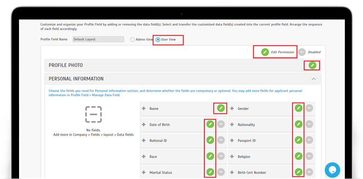Screen dimensions: 363x179
Task: Enable edit permission for Nationality field
Action: click(x=299, y=124)
